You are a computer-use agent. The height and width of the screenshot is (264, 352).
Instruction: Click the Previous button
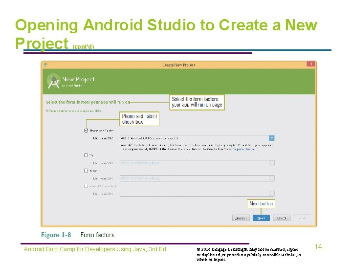pos(241,218)
